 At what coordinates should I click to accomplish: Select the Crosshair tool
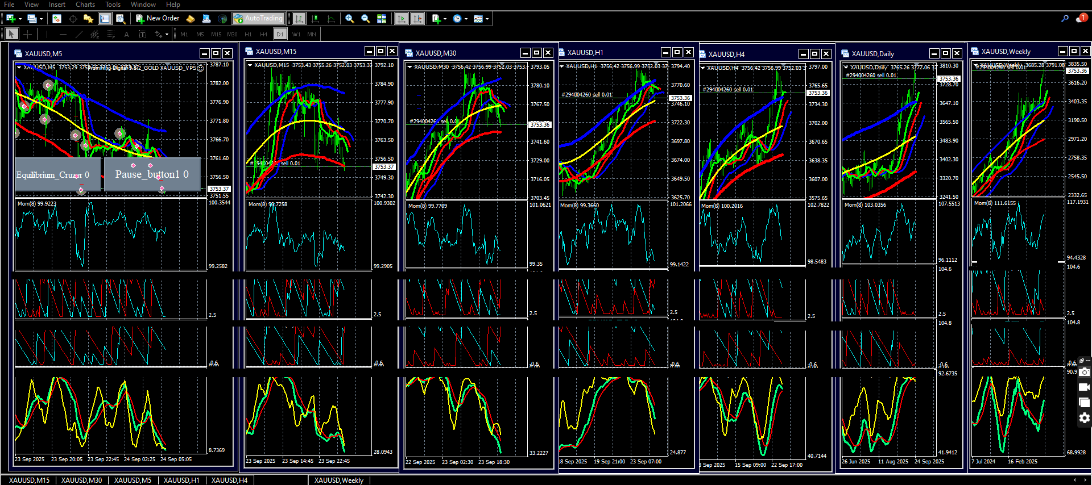pyautogui.click(x=27, y=34)
